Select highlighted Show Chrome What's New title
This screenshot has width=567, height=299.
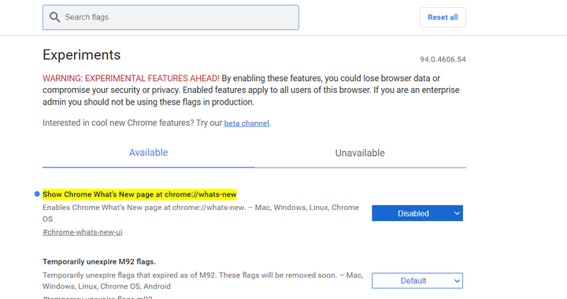[139, 194]
